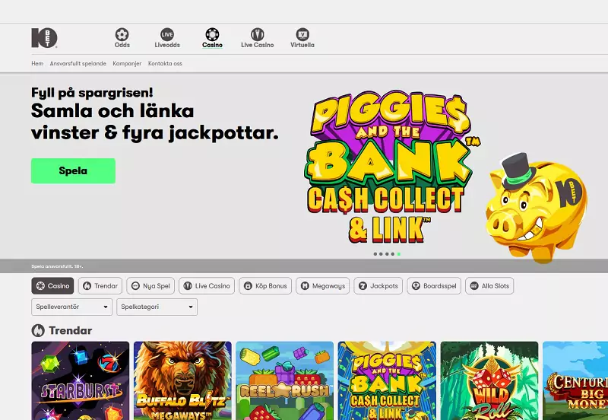
Task: Click the flame icon beside Trendar heading
Action: pyautogui.click(x=38, y=330)
